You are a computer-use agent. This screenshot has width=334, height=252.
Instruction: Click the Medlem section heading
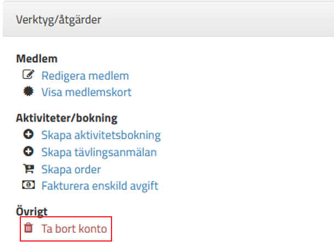pos(37,59)
